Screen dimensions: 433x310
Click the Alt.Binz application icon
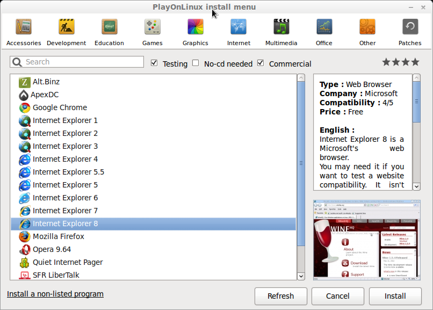point(25,82)
